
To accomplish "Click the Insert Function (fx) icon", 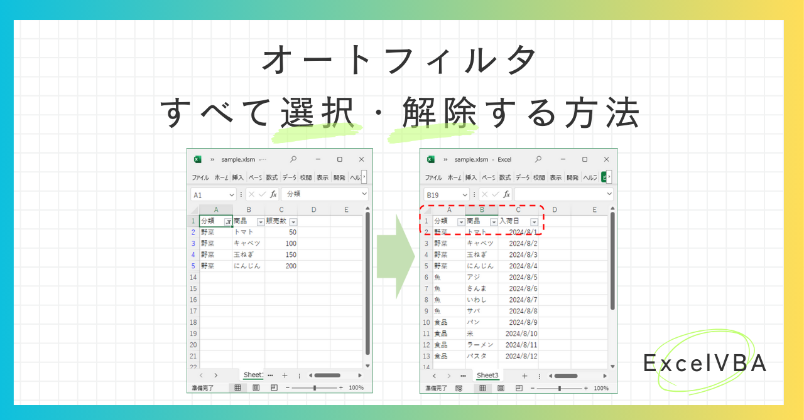I will tap(507, 194).
